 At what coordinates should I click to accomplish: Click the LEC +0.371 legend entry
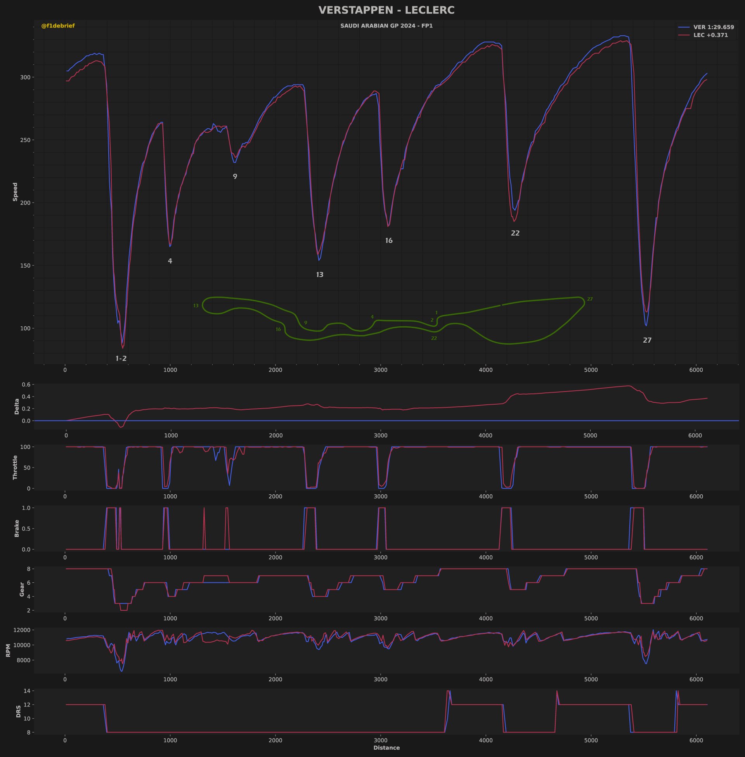coord(710,35)
